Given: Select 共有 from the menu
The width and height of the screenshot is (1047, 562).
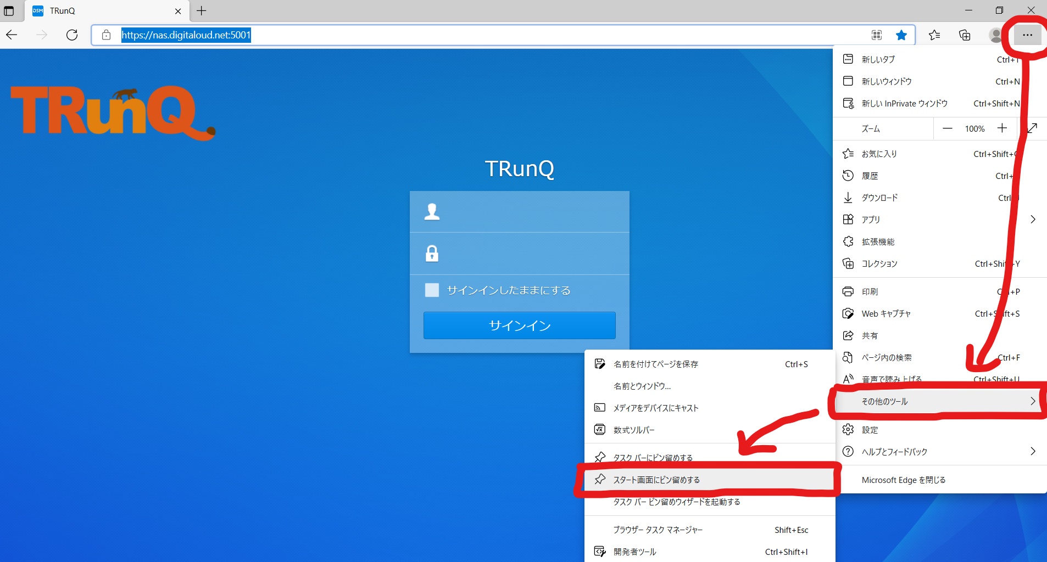Looking at the screenshot, I should click(x=940, y=335).
